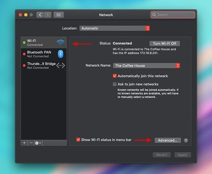Select Wi-Fi service in the list
Image resolution: width=212 pixels, height=174 pixels.
(x=44, y=43)
